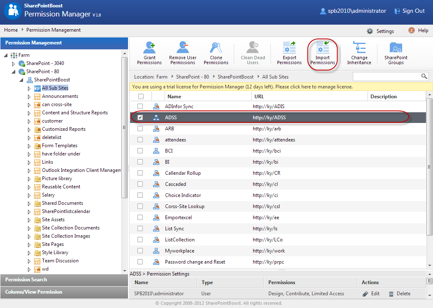Expand the Announcements list node

click(x=29, y=97)
